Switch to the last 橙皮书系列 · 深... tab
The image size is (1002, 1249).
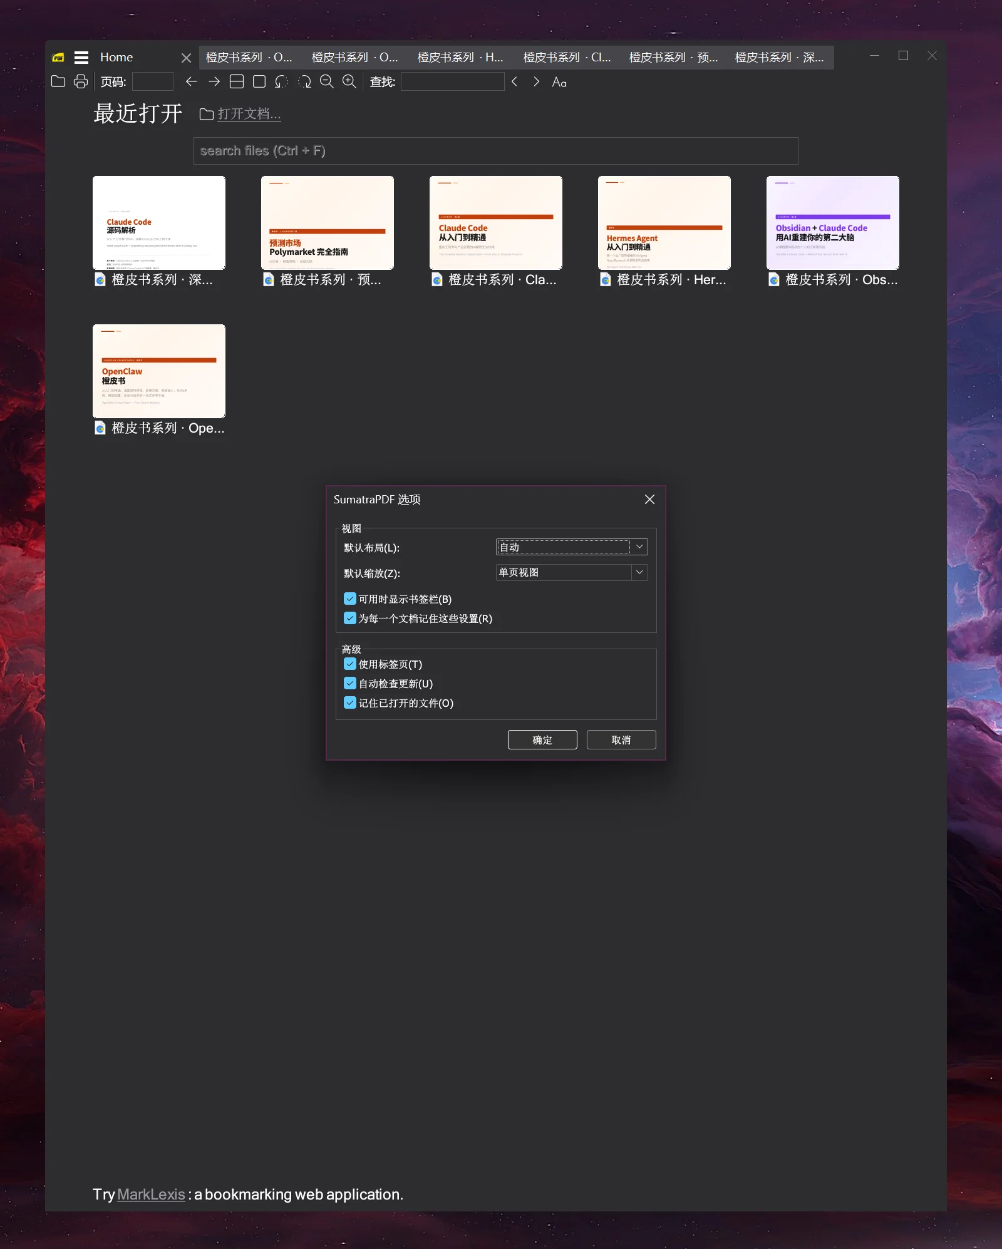click(x=779, y=58)
